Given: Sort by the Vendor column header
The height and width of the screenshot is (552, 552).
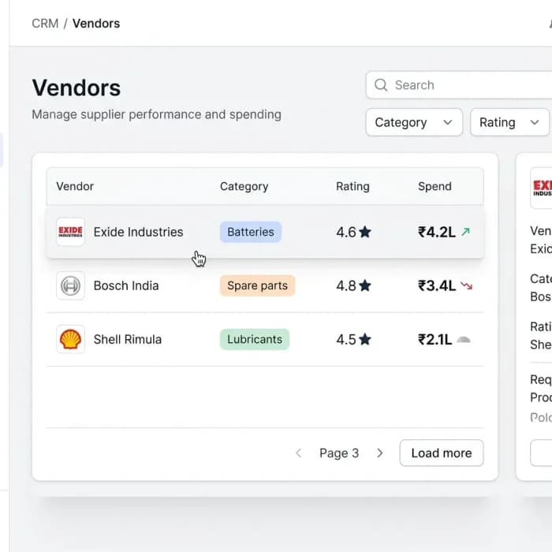Looking at the screenshot, I should tap(75, 186).
